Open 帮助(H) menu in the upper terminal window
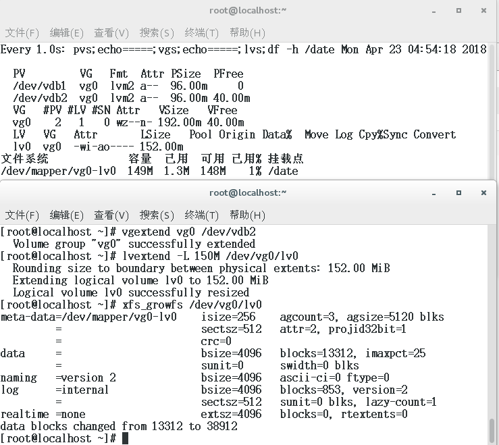This screenshot has width=499, height=445. [247, 33]
